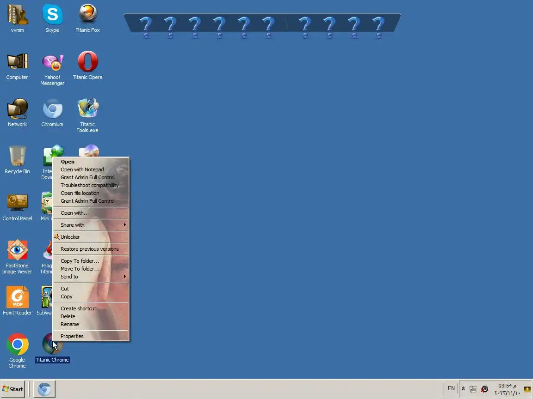This screenshot has height=399, width=533.
Task: Open the taskbar clock showing 03:54
Action: click(x=507, y=389)
